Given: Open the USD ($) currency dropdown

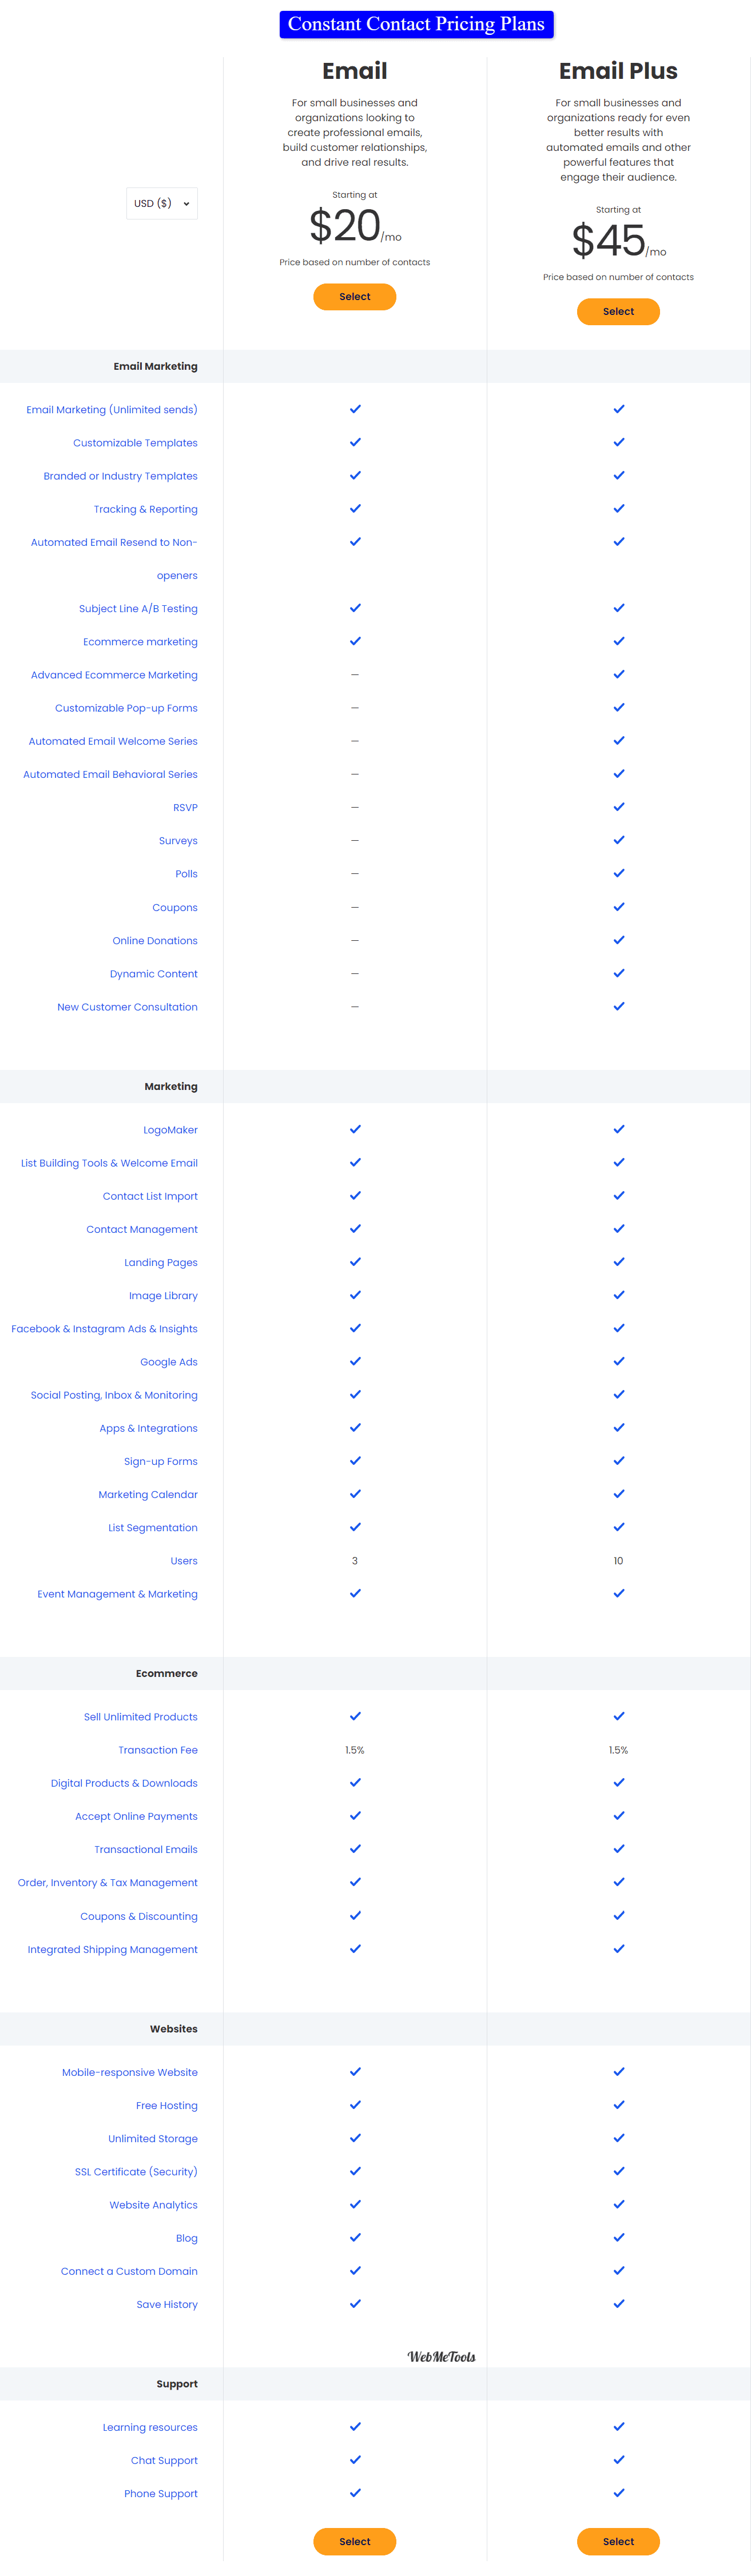Looking at the screenshot, I should pyautogui.click(x=161, y=203).
